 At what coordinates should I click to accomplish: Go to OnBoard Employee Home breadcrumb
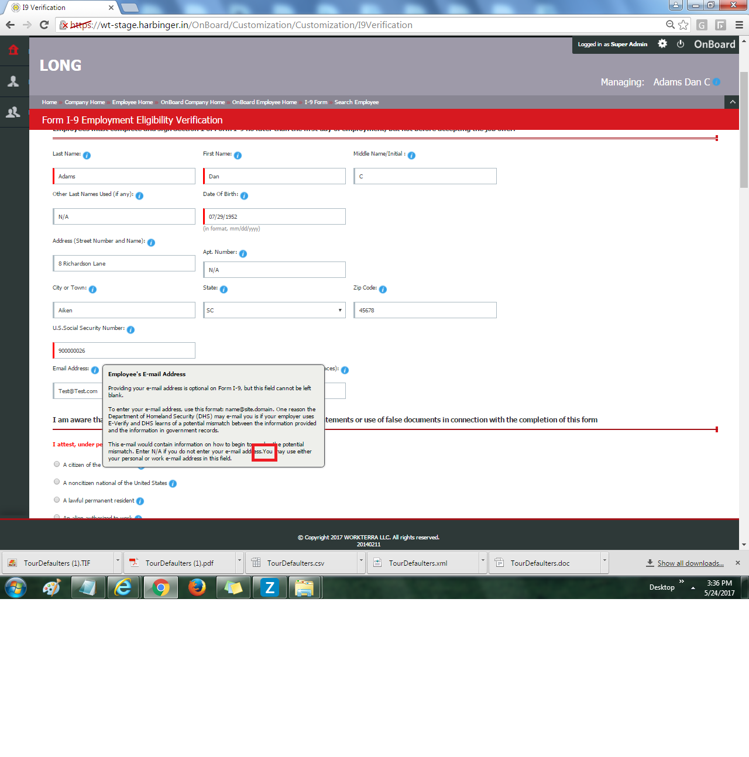pyautogui.click(x=264, y=102)
